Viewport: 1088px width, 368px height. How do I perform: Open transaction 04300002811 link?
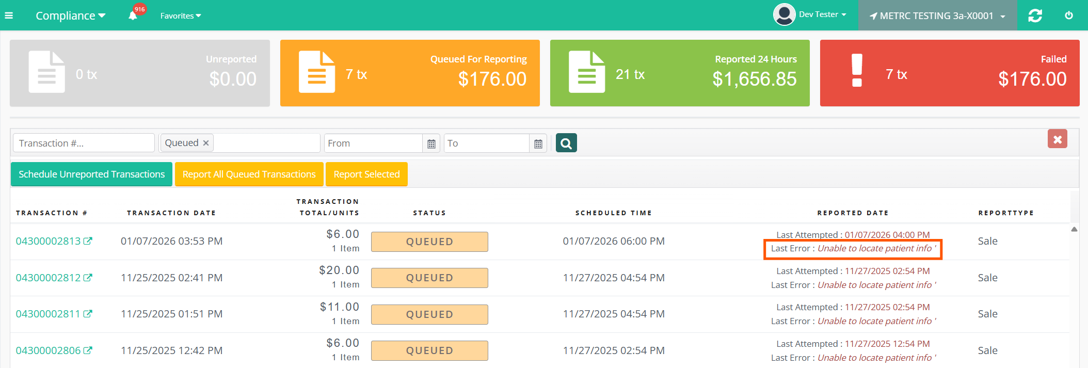[x=49, y=314]
